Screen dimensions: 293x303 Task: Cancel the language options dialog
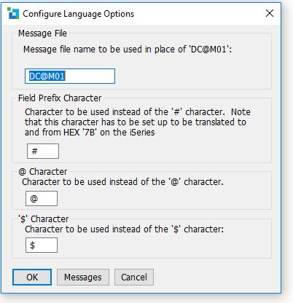pyautogui.click(x=134, y=277)
